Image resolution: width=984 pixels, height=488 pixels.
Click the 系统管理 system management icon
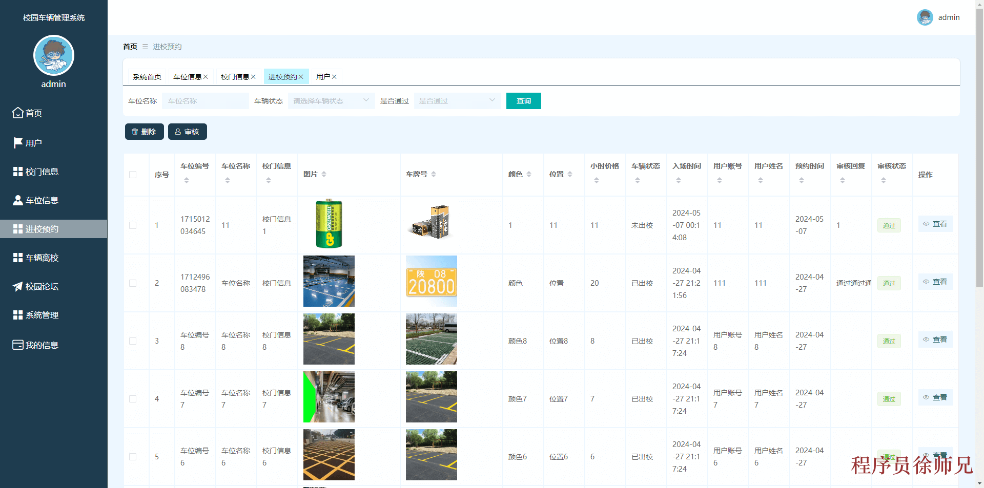(x=17, y=315)
